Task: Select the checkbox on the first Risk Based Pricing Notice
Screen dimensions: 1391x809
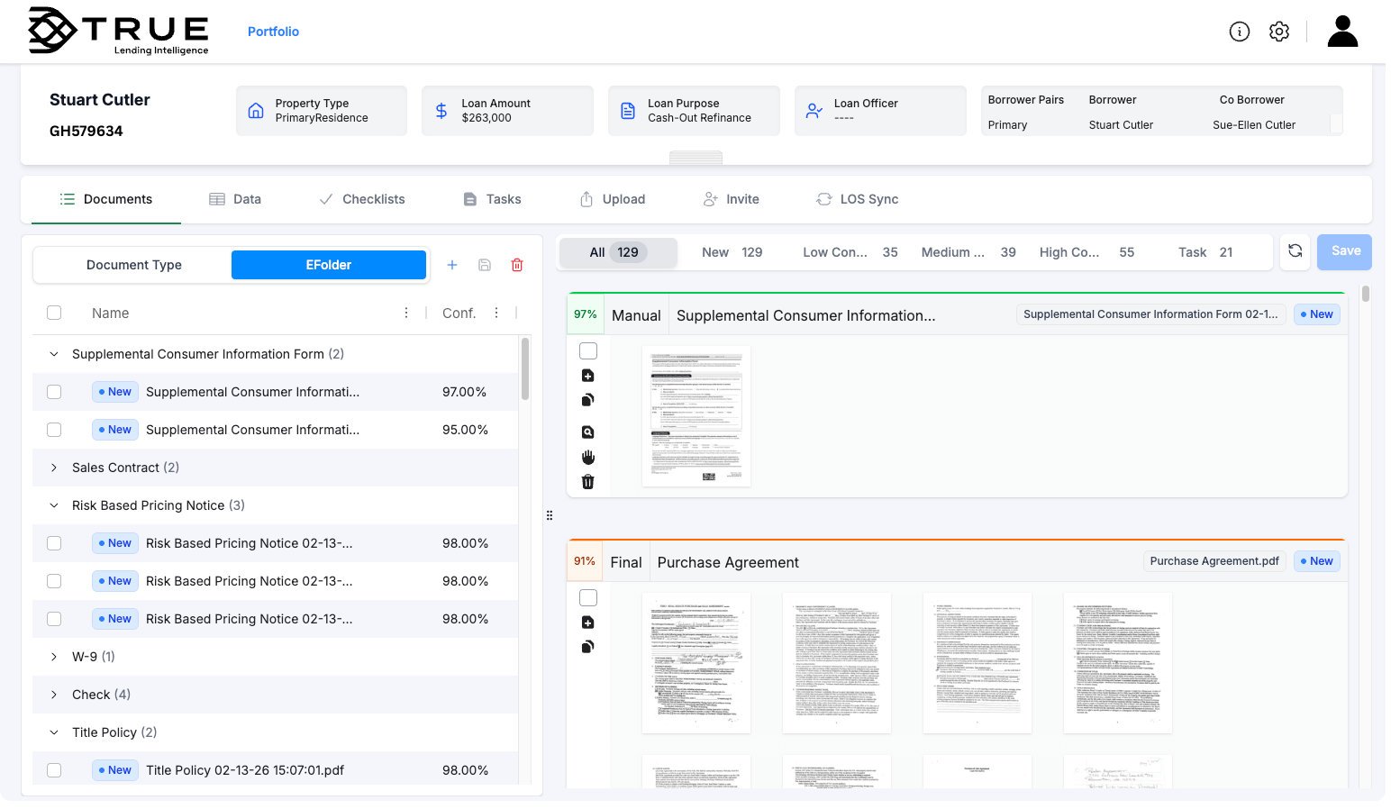Action: tap(54, 543)
